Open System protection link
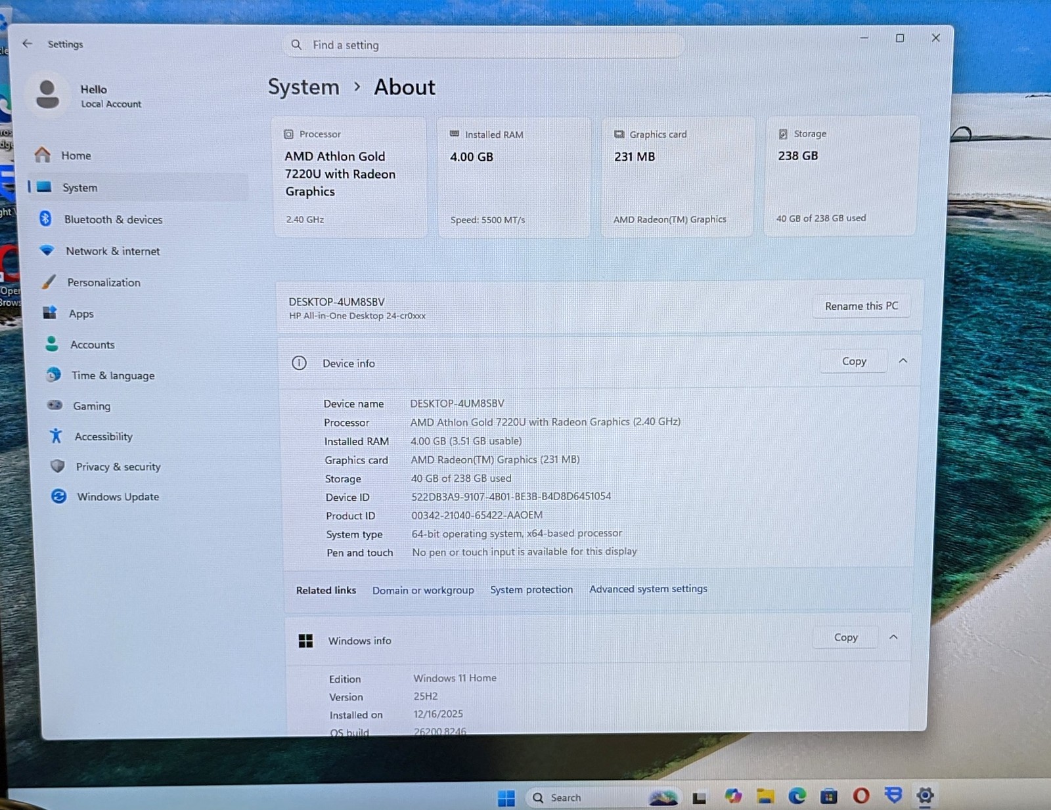1051x810 pixels. (531, 589)
